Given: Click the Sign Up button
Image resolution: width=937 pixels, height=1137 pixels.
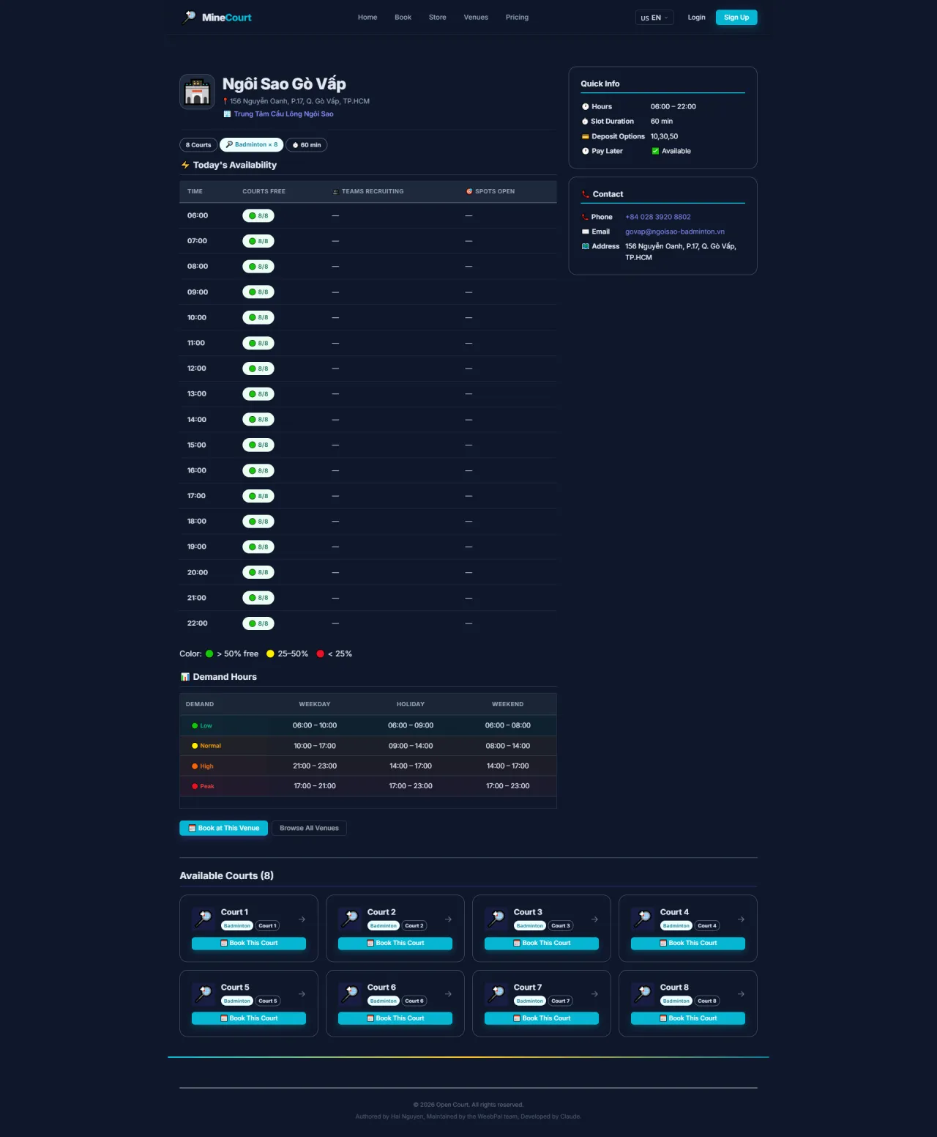Looking at the screenshot, I should [x=736, y=18].
